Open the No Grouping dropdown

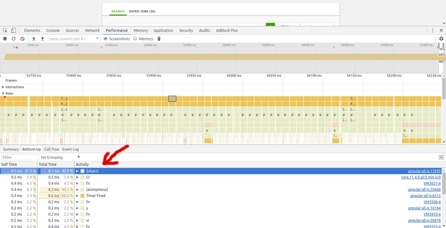[61, 157]
